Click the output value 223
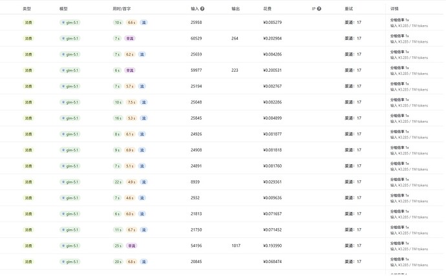The image size is (446, 276). [235, 70]
